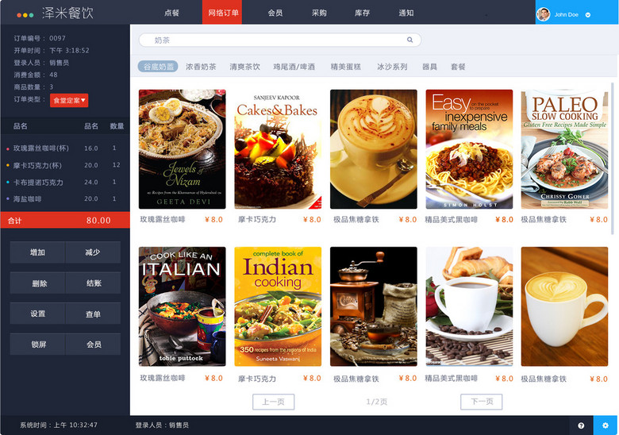Select the 浓香奶茶 category
The width and height of the screenshot is (619, 435).
click(x=201, y=67)
